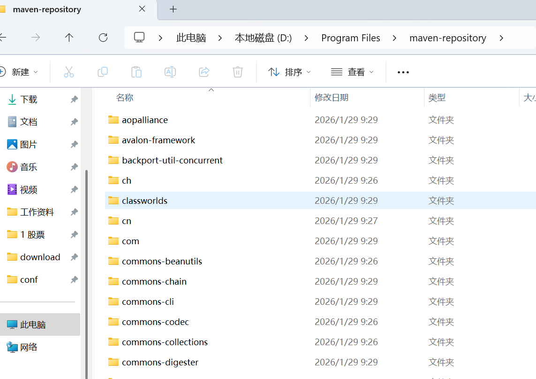Open the 新建 dropdown menu

coord(19,72)
